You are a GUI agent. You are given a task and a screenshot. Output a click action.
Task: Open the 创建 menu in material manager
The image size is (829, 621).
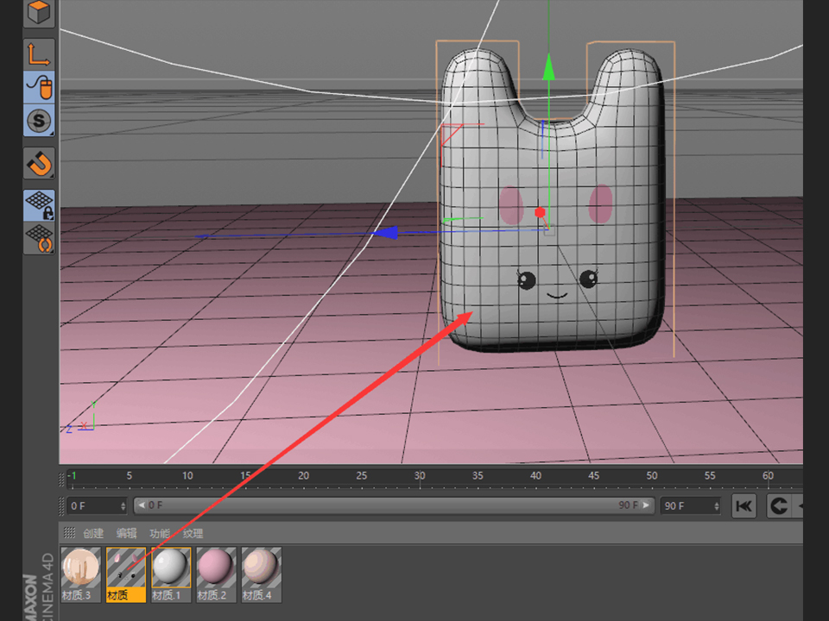coord(93,534)
